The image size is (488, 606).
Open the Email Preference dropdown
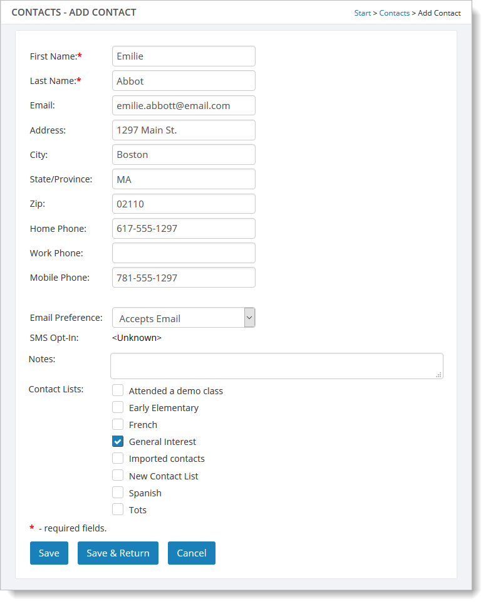click(184, 318)
